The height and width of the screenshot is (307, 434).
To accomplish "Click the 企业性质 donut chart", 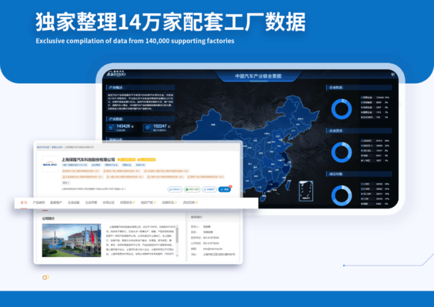I will click(341, 109).
